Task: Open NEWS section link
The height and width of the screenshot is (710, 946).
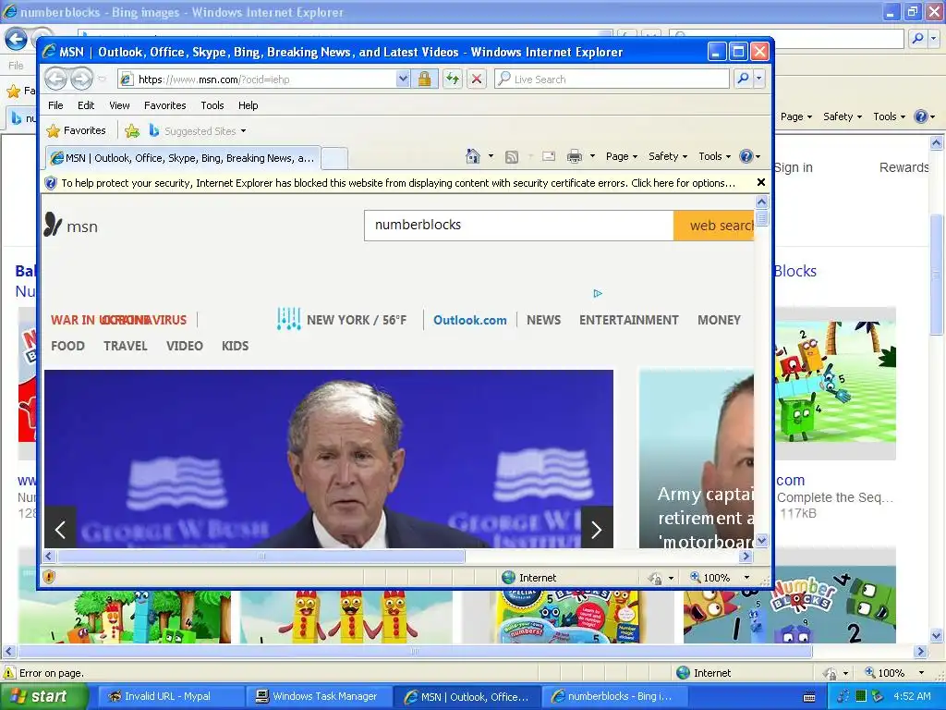Action: tap(543, 320)
